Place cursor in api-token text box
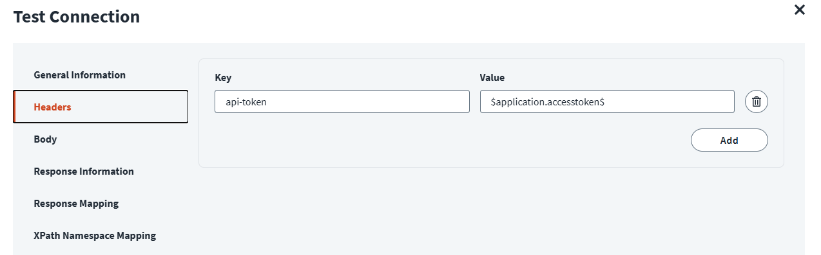 click(342, 101)
